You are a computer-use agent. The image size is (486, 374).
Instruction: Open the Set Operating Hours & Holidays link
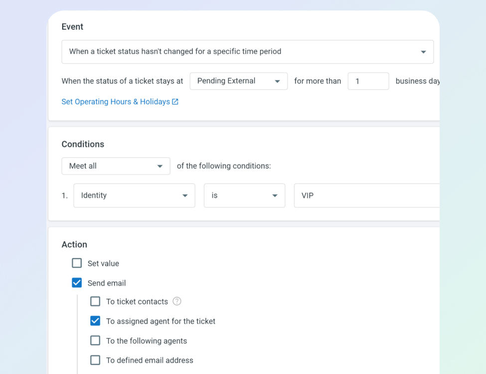tap(116, 101)
